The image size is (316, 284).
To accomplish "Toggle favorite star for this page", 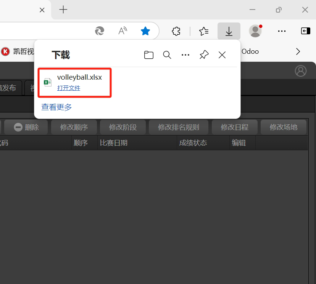I will pos(145,31).
